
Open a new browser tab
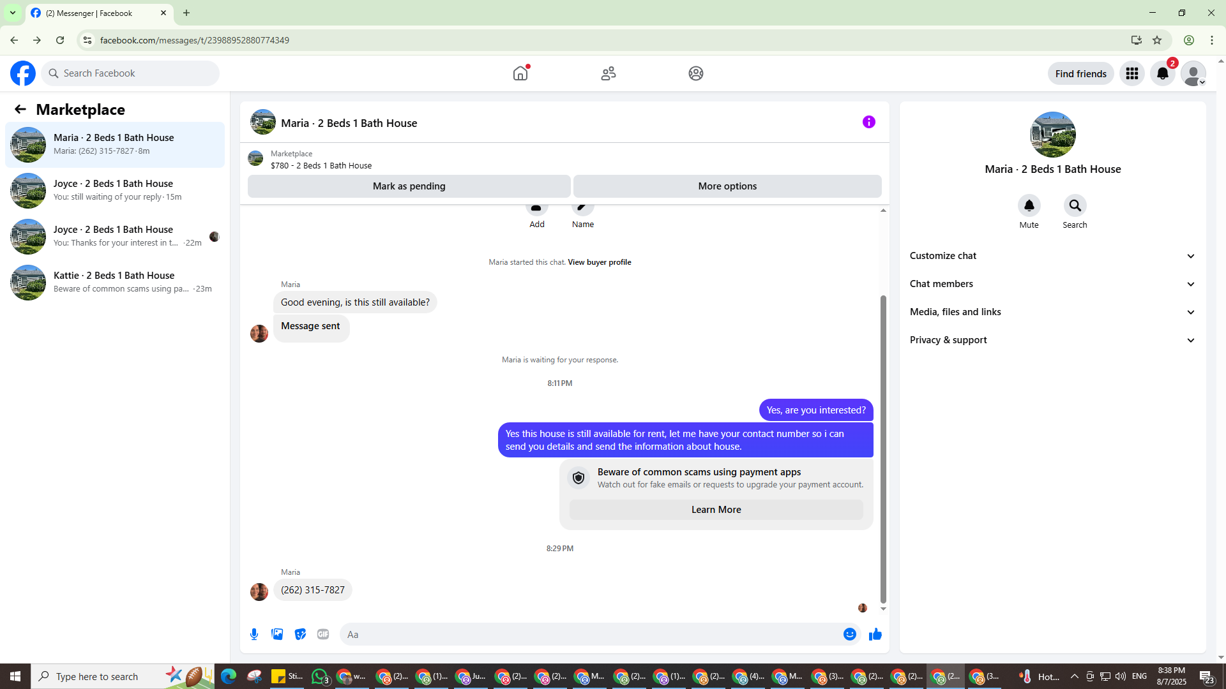click(186, 13)
